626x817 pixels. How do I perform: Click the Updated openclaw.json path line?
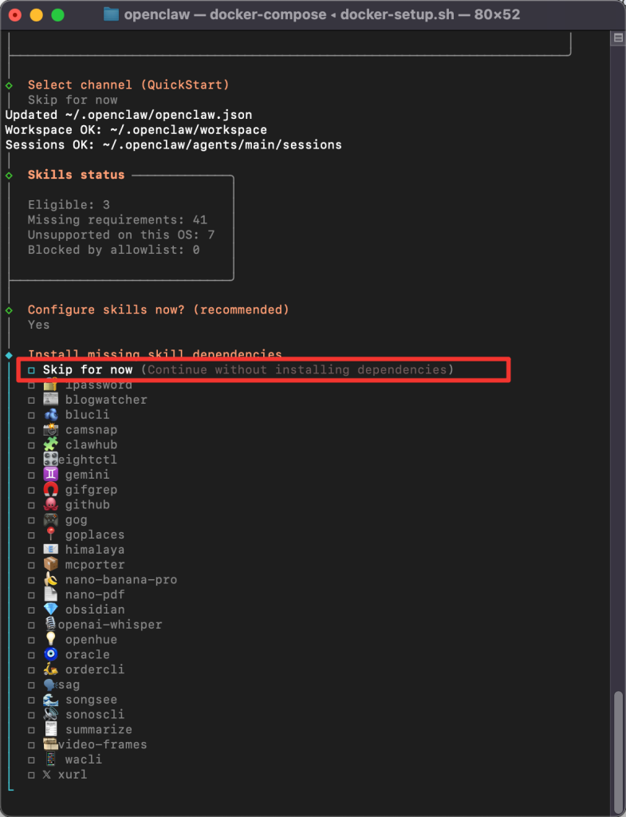pos(128,114)
